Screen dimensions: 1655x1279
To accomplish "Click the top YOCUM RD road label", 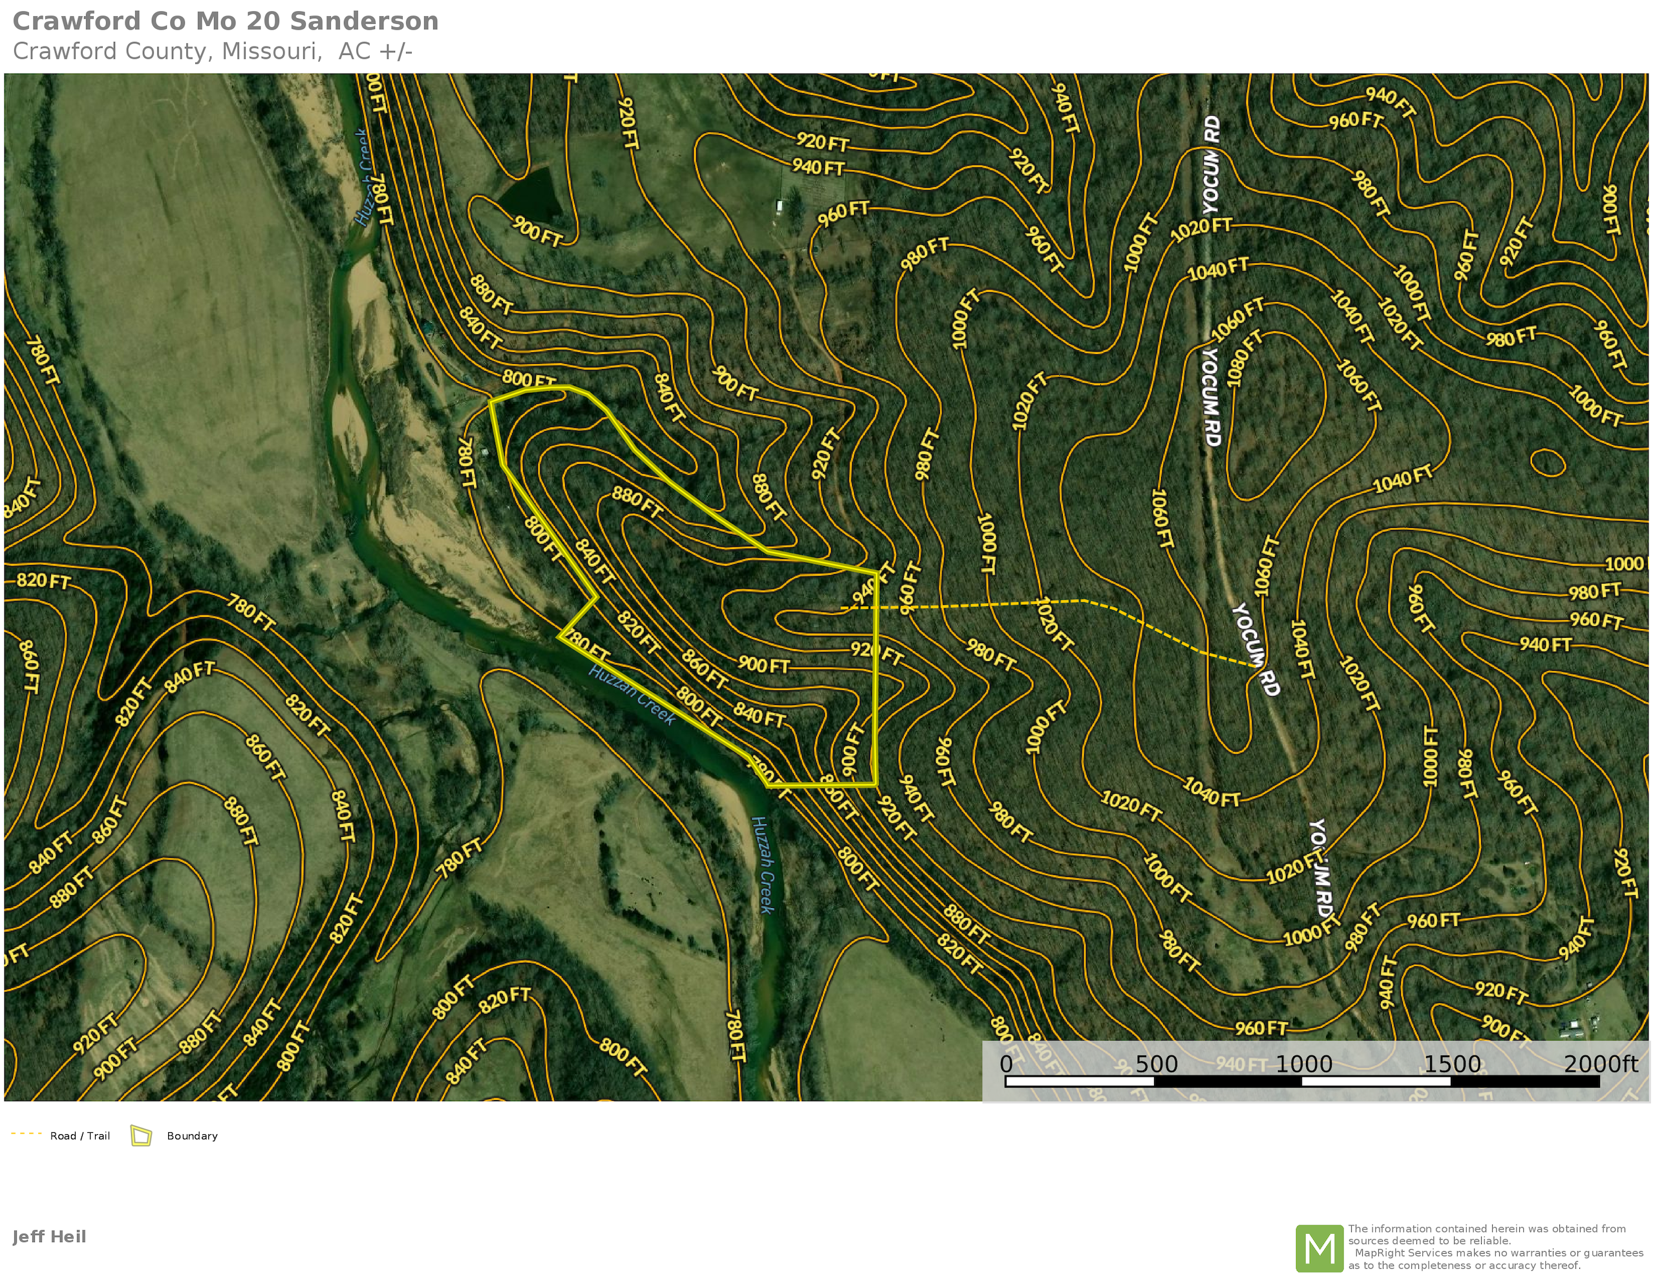I will point(1212,164).
